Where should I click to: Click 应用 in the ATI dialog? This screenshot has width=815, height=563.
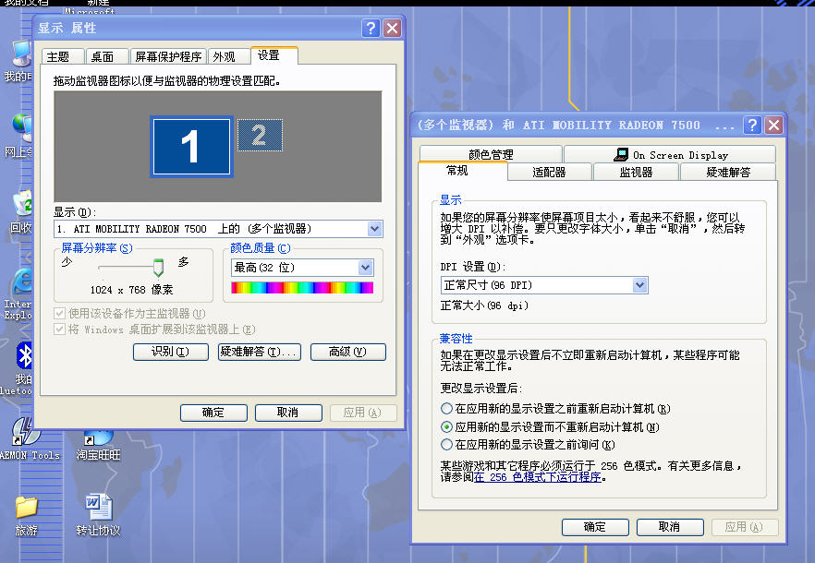745,527
